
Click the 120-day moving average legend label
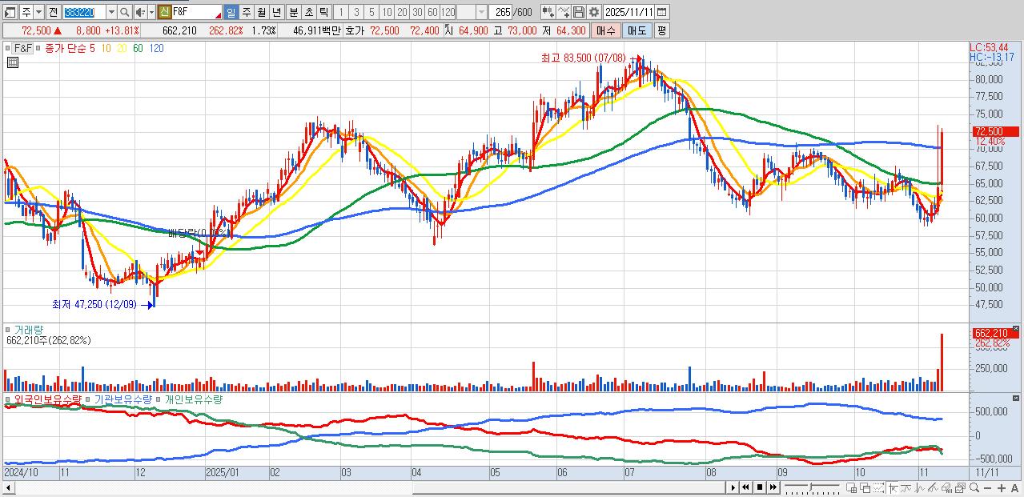point(157,49)
